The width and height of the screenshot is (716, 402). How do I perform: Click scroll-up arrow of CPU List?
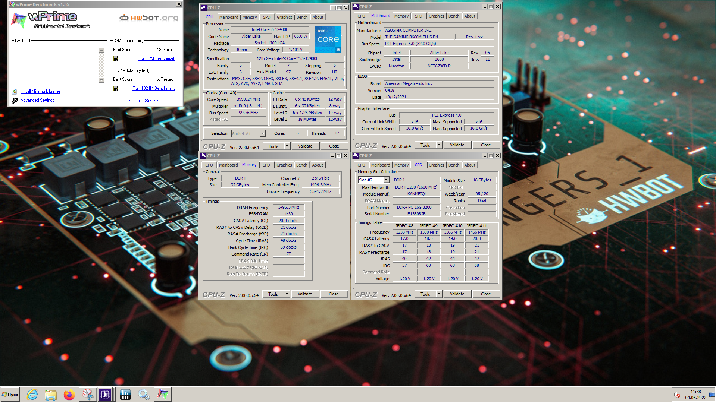101,50
